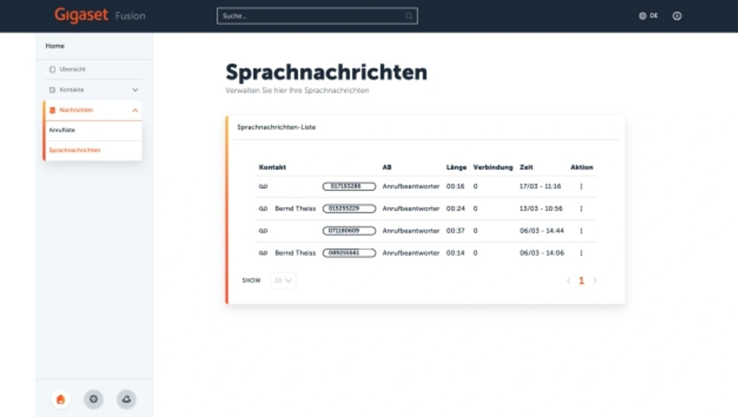Screen dimensions: 738x417
Task: Click the globe language icon
Action: [x=642, y=16]
